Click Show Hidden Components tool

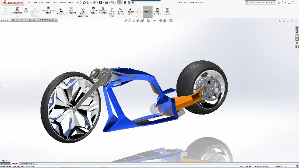83,12
